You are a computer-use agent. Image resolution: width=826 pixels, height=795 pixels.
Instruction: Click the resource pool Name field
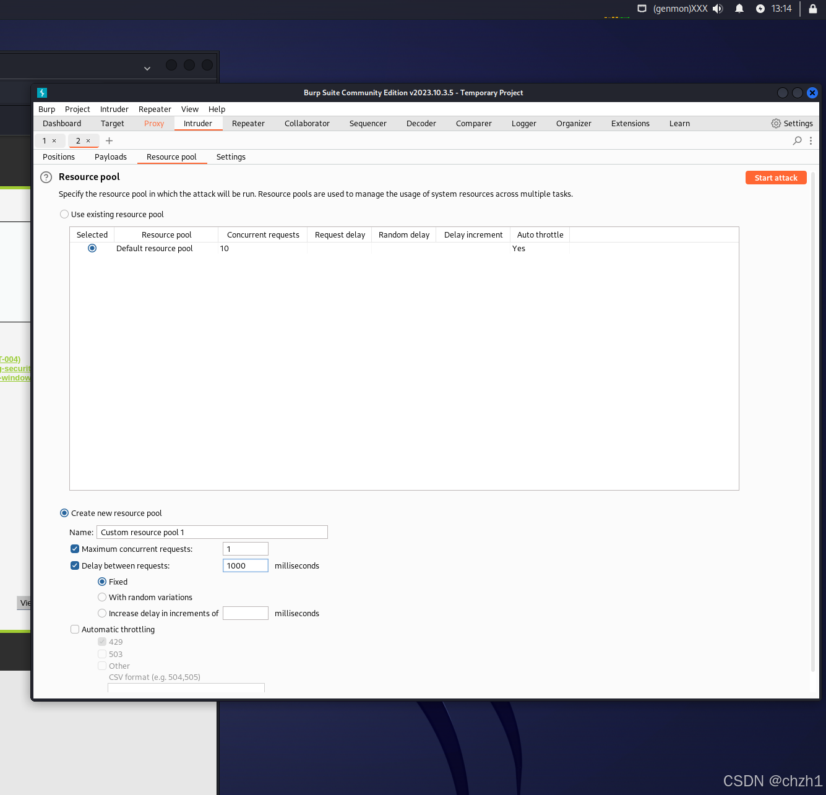click(x=212, y=533)
